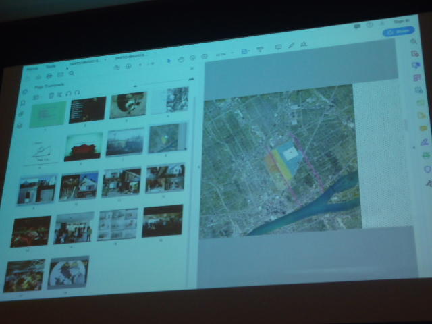Image resolution: width=432 pixels, height=324 pixels.
Task: Open the stamp/sign tool in toolbar
Action: tap(304, 44)
